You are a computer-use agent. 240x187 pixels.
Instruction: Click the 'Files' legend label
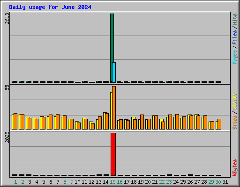point(234,37)
